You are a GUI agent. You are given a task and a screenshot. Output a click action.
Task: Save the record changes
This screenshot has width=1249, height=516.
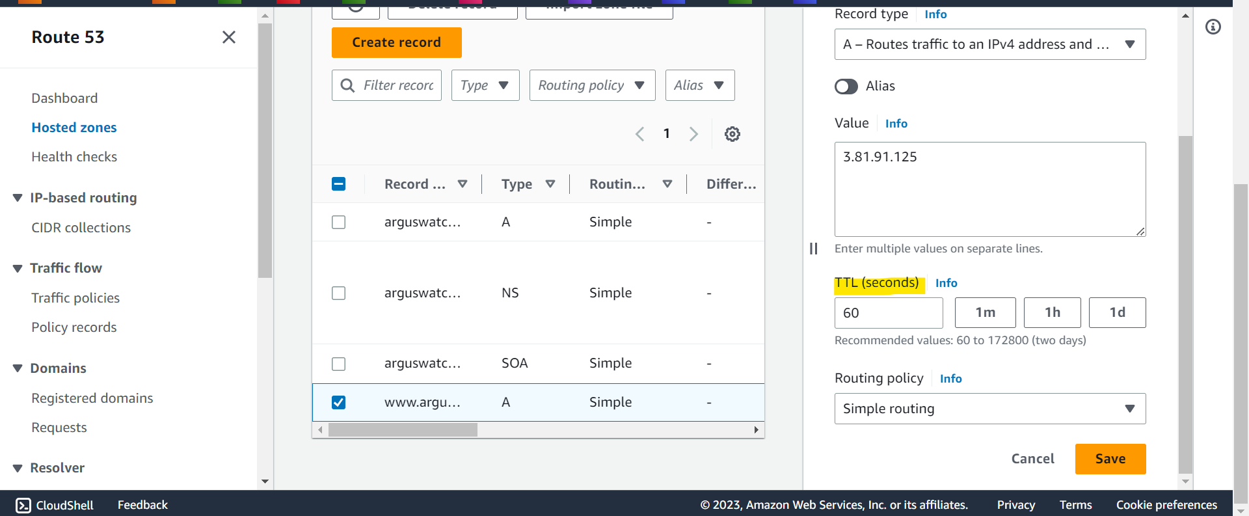pyautogui.click(x=1110, y=459)
